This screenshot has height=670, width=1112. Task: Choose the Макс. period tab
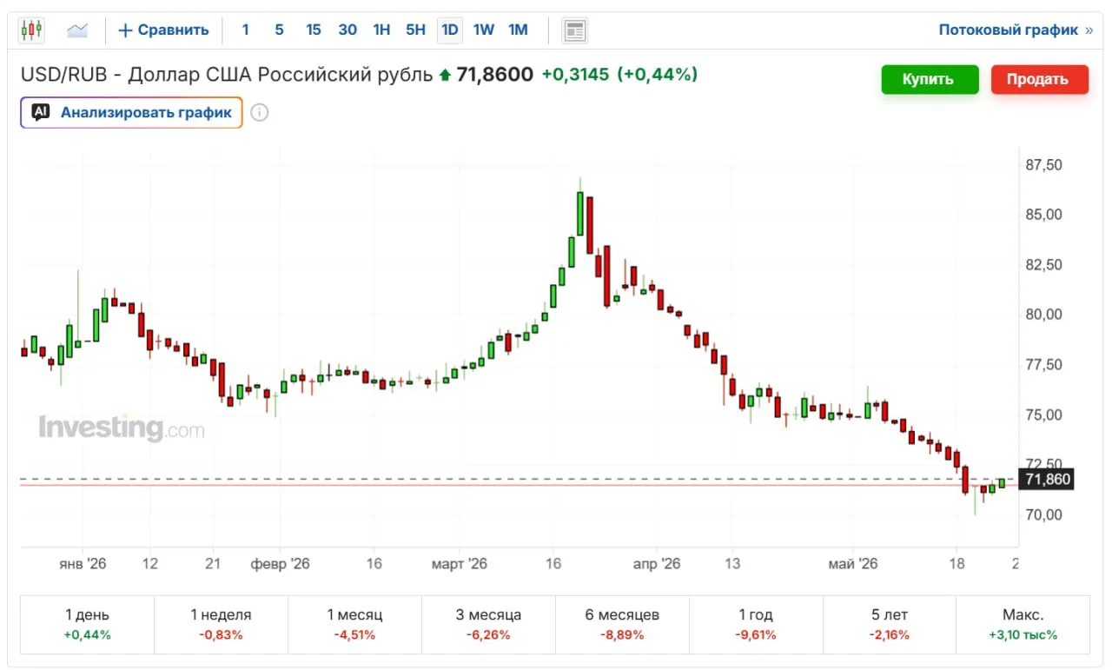pyautogui.click(x=1023, y=624)
